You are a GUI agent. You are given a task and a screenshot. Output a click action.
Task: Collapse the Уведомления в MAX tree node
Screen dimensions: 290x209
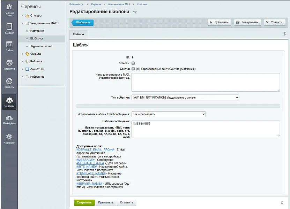[x=23, y=23]
